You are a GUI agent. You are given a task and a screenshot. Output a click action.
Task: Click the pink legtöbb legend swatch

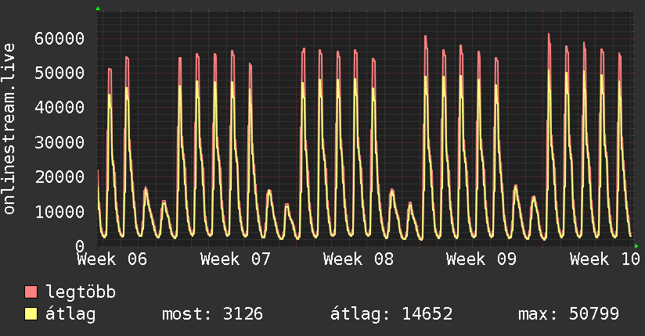[x=31, y=291]
